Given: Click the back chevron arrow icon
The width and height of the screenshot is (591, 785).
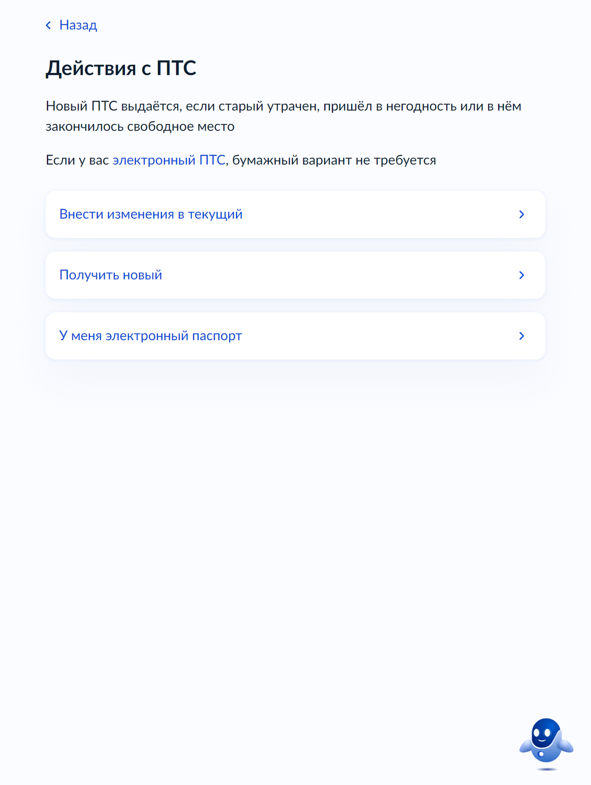Looking at the screenshot, I should 48,25.
